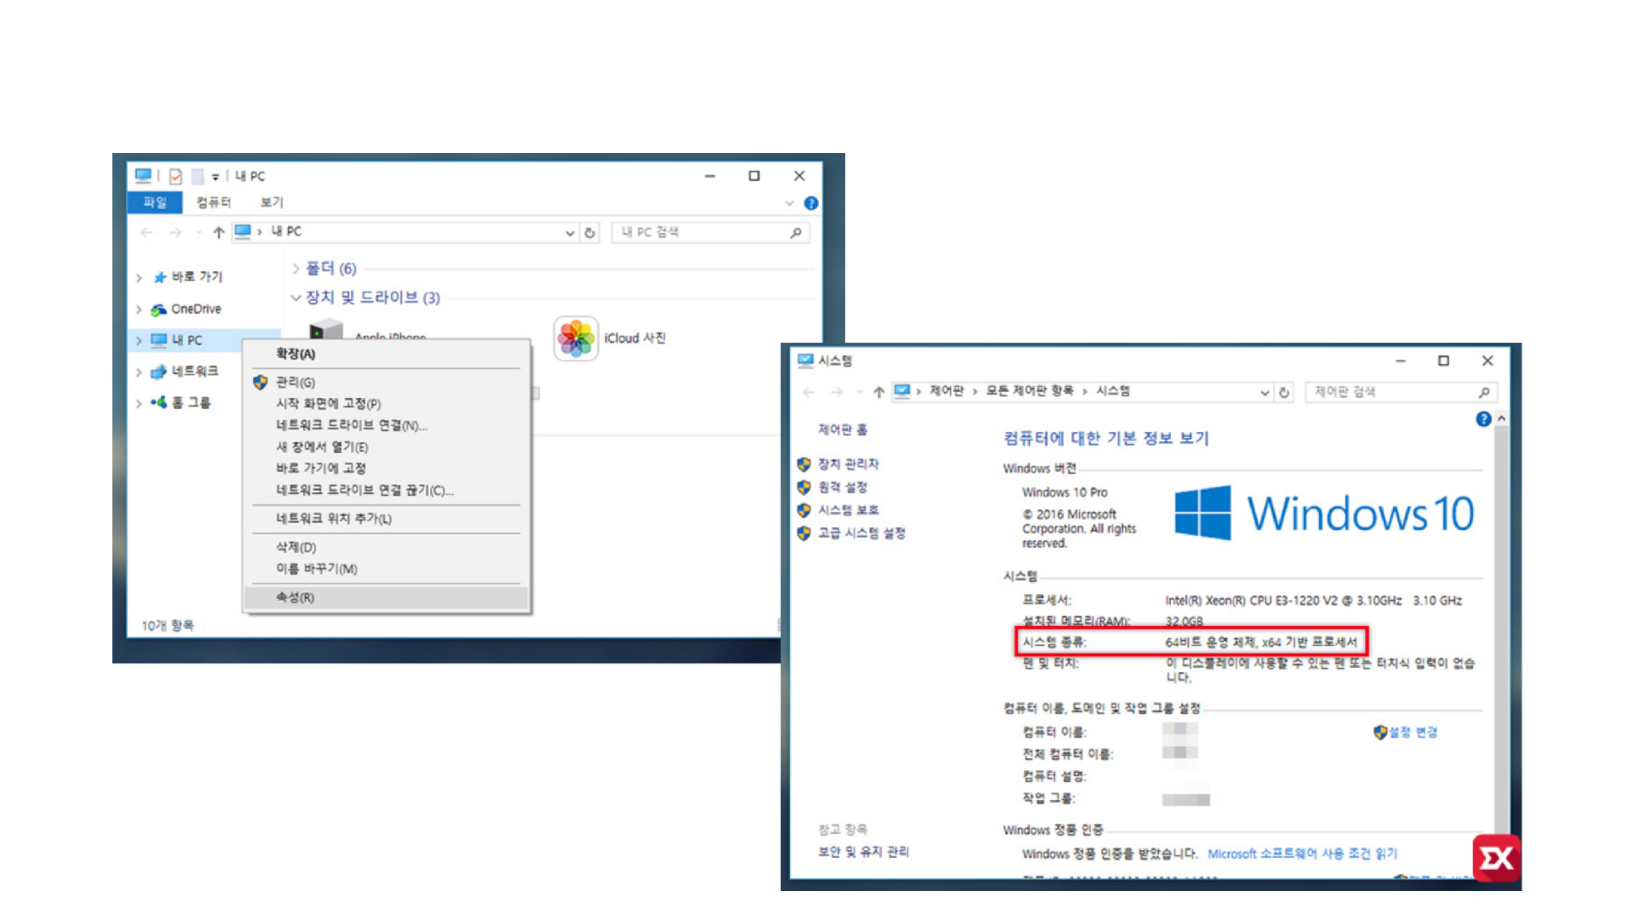The width and height of the screenshot is (1635, 919).
Task: Choose 관리(G) in context menu
Action: click(295, 382)
